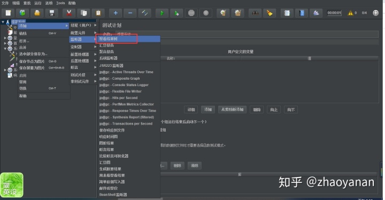The image size is (385, 200).
Task: Copy element using toolbar copy icon
Action: click(x=84, y=13)
